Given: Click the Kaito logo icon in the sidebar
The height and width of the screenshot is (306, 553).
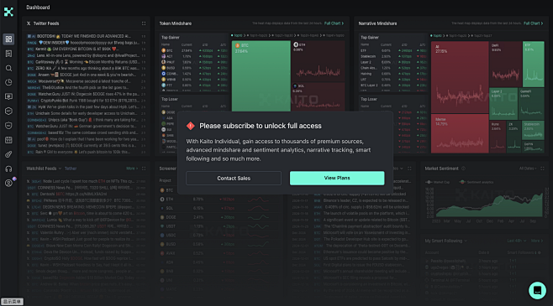Looking at the screenshot, I should click(x=8, y=12).
